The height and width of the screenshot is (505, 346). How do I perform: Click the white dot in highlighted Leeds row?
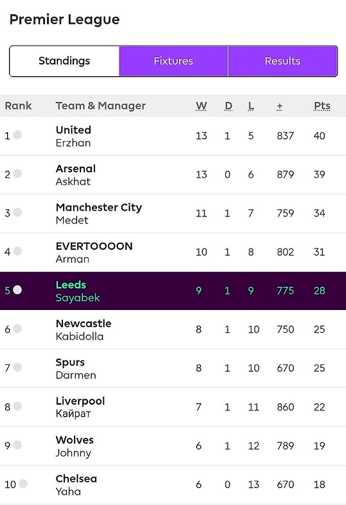pyautogui.click(x=18, y=290)
